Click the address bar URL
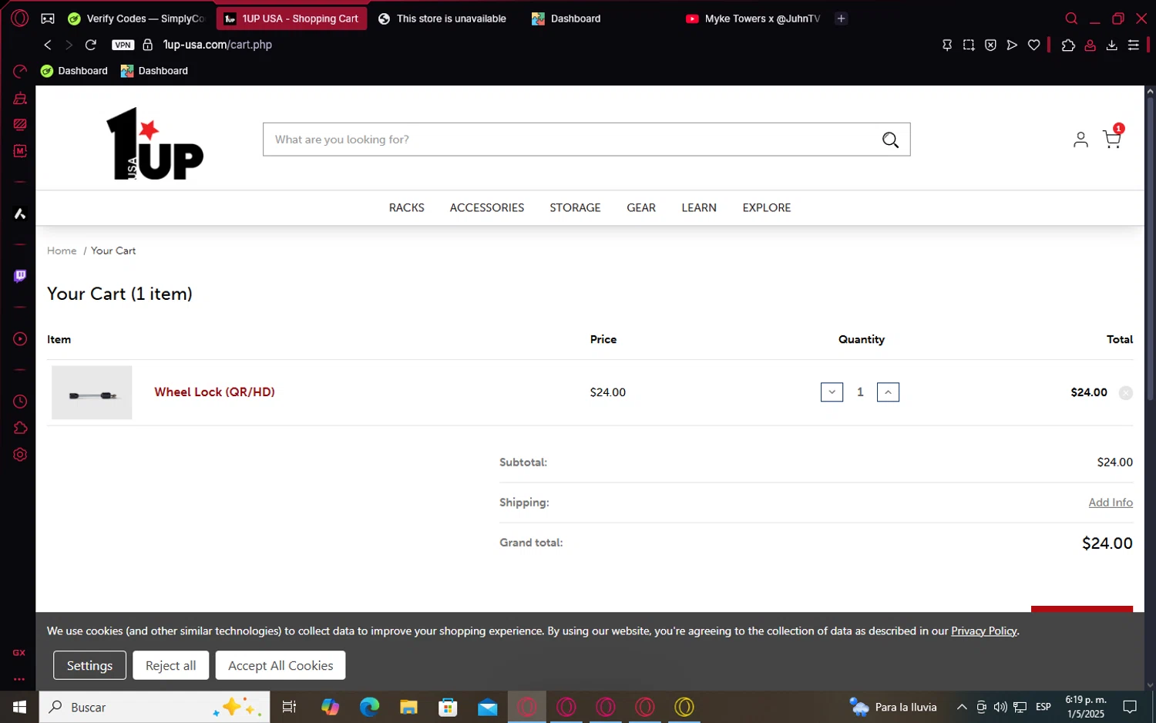Viewport: 1156px width, 723px height. pyautogui.click(x=217, y=45)
